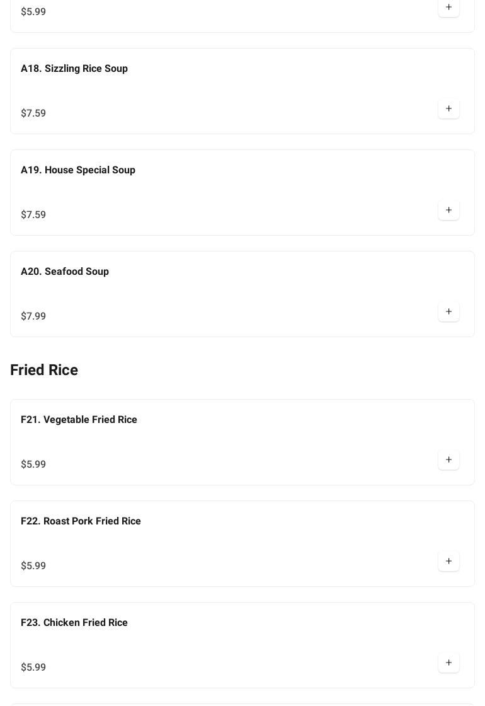The height and width of the screenshot is (706, 485).
Task: Click the plus icon on the top $5.99 item
Action: [448, 8]
